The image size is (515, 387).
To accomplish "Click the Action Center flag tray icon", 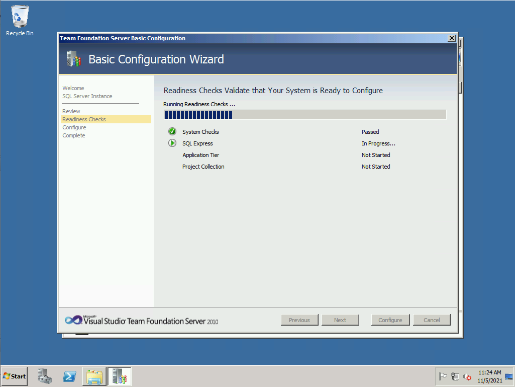I will [x=443, y=376].
